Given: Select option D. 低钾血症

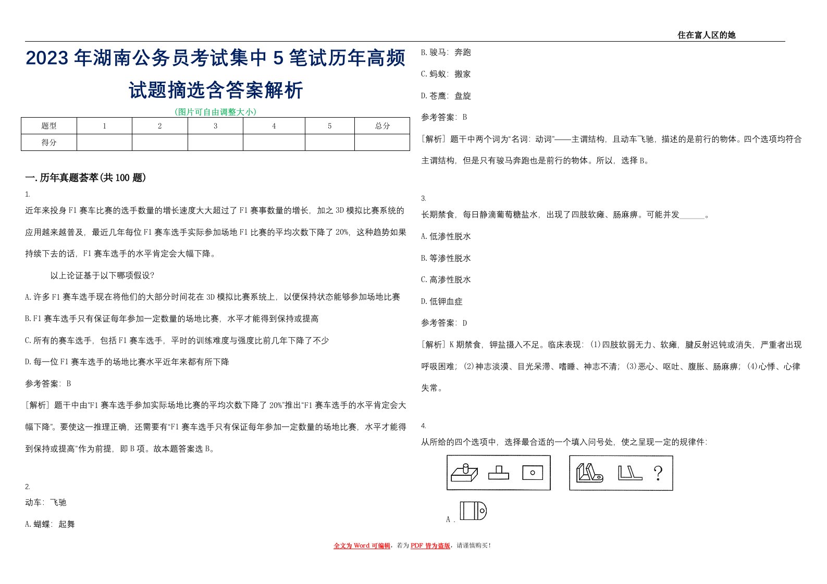Looking at the screenshot, I should (x=442, y=301).
